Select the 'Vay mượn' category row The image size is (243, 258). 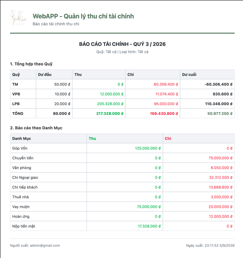[x=122, y=206]
